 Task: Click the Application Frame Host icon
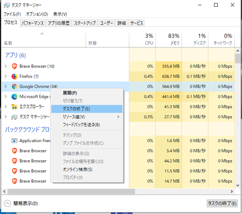click(14, 141)
